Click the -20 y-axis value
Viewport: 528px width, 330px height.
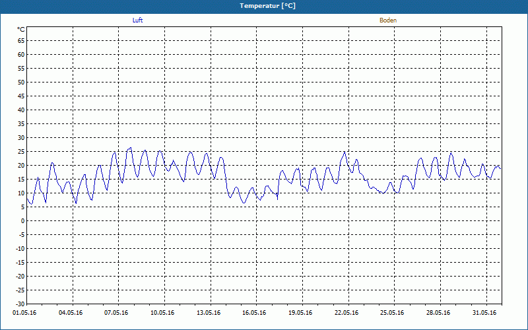click(x=20, y=277)
